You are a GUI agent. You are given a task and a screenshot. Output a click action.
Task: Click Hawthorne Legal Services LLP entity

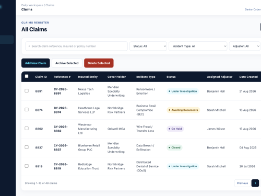89,110
